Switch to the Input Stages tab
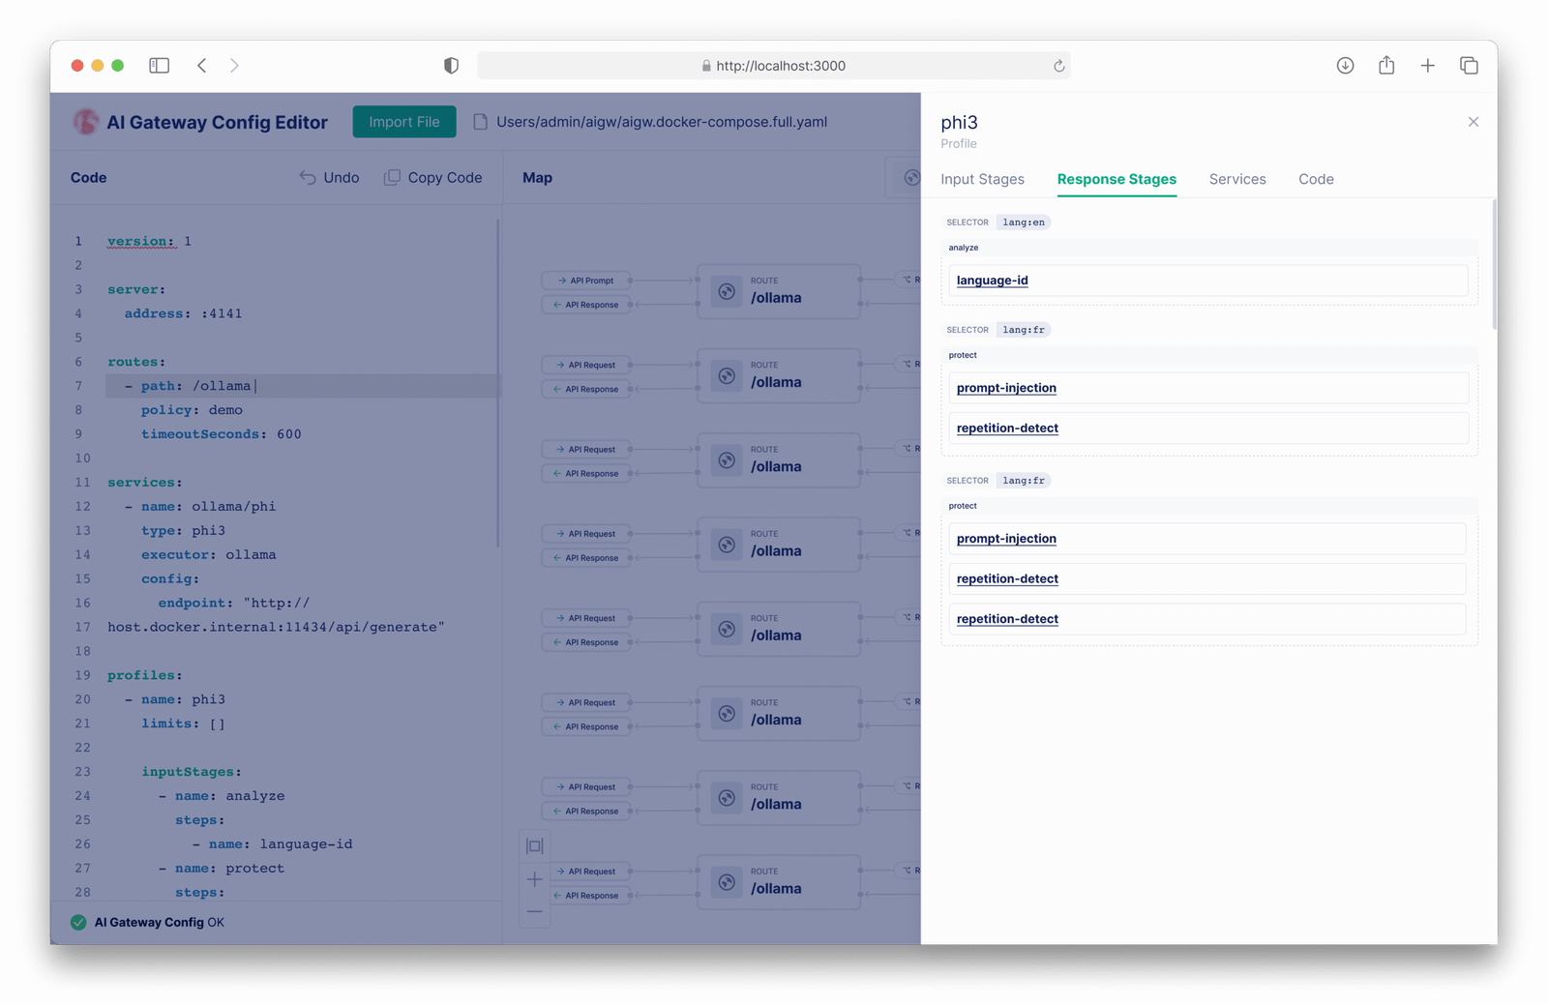Screen dimensions: 1548x1005 982,179
